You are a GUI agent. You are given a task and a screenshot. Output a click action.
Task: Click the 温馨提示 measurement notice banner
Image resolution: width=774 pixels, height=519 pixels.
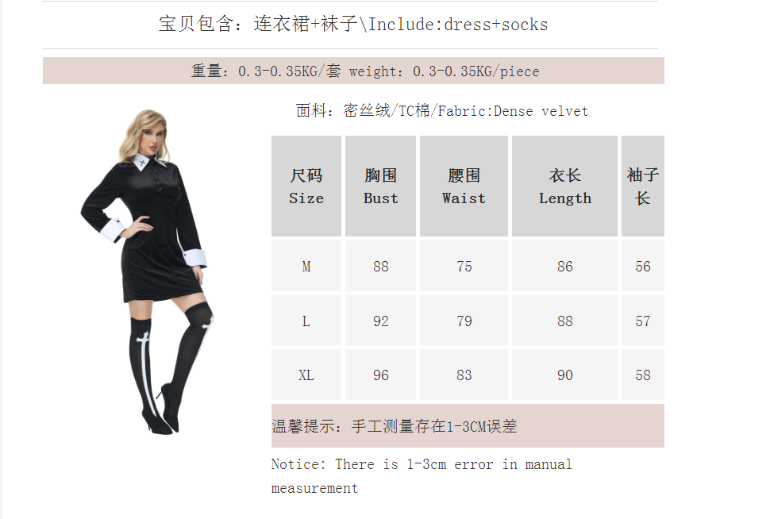pos(468,426)
